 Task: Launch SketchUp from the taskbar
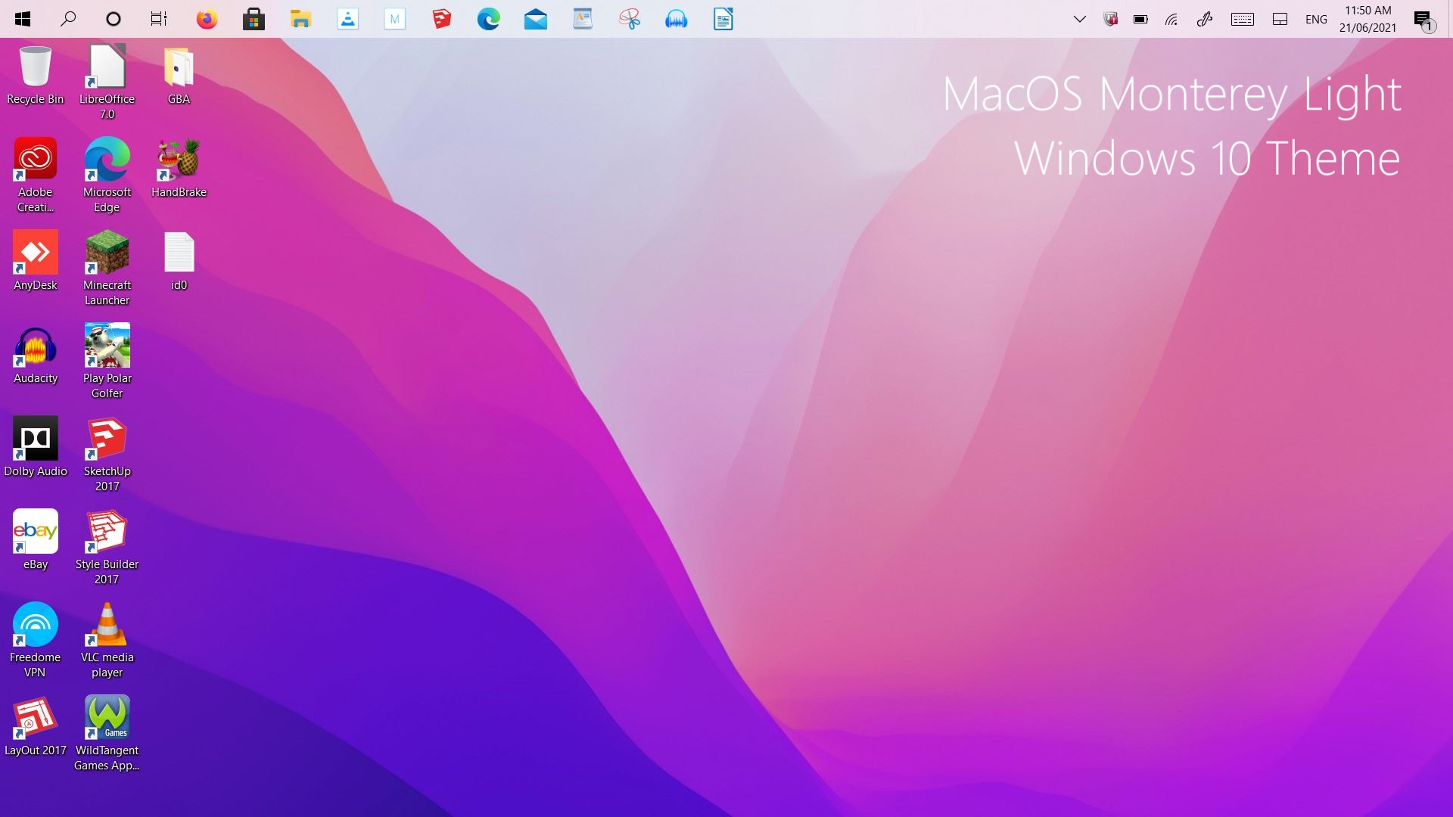click(x=441, y=19)
